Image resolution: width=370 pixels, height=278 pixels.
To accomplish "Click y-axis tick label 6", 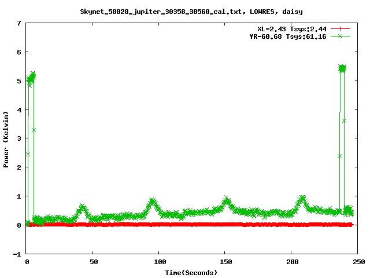I will pyautogui.click(x=19, y=52).
